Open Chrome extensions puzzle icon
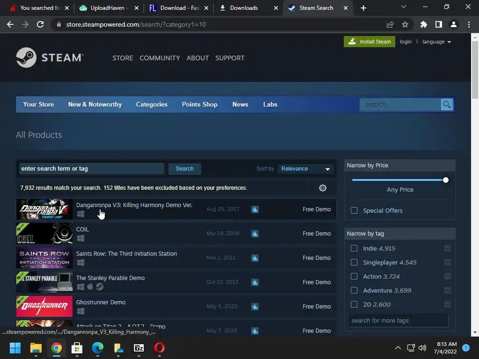 (x=424, y=24)
